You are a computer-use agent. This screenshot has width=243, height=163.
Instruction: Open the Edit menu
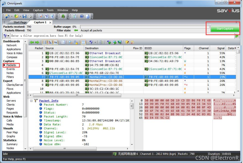pos(17,10)
